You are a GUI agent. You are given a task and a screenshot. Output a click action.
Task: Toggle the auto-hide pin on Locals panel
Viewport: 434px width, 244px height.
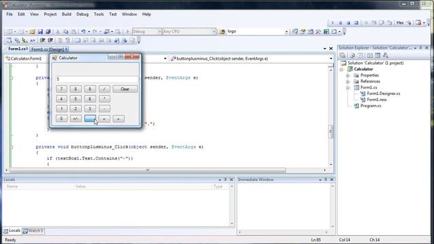pos(225,180)
